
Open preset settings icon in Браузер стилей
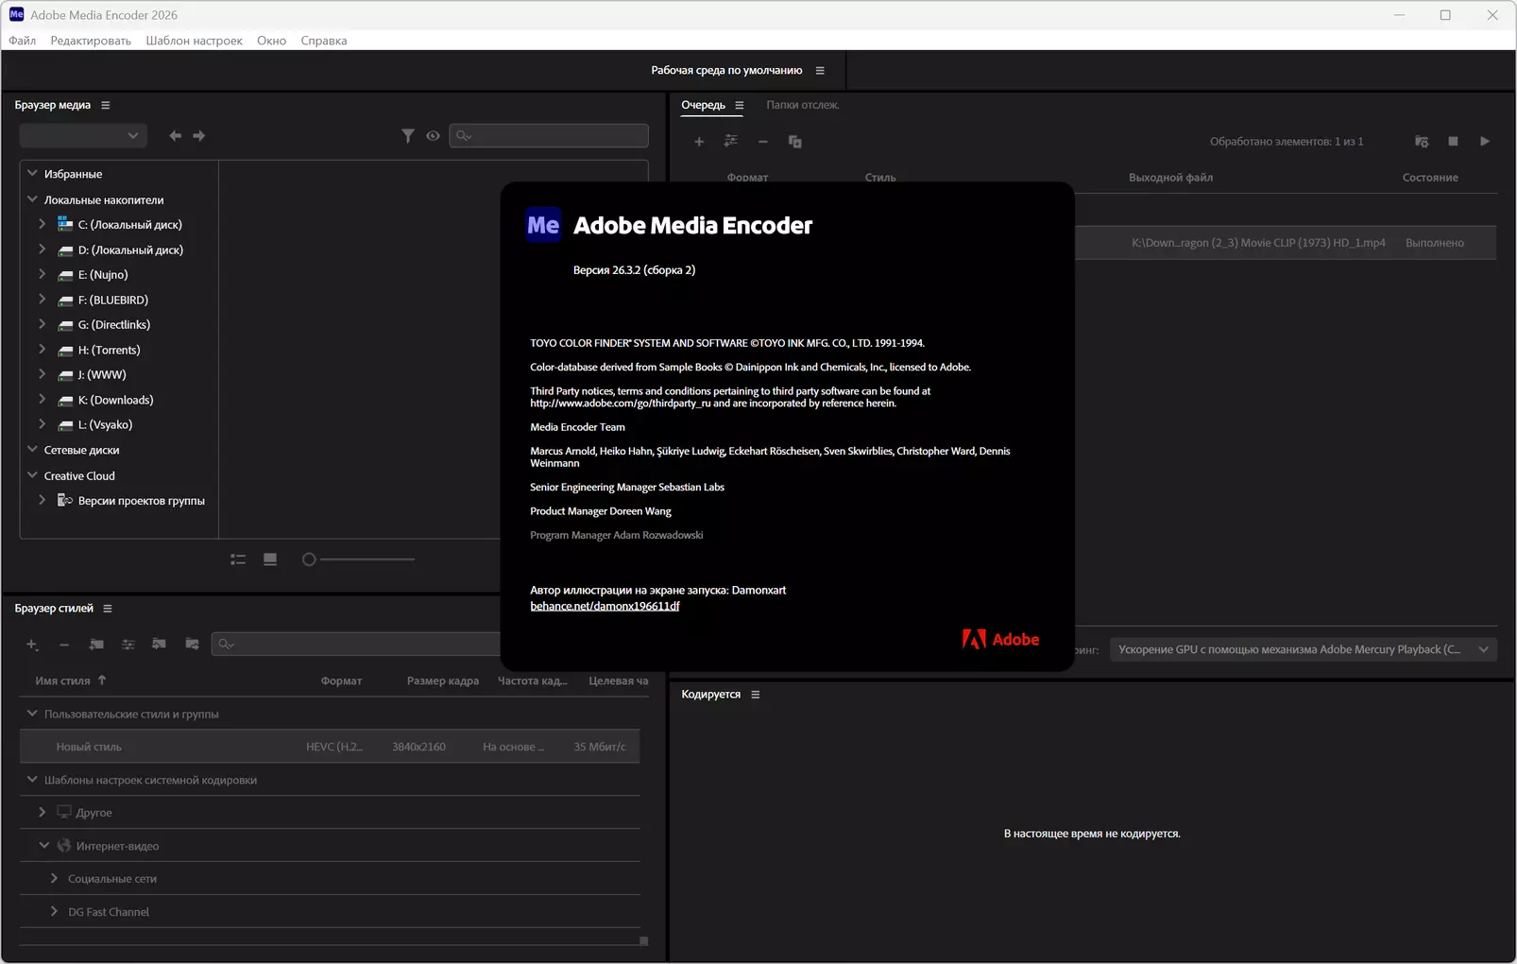pyautogui.click(x=128, y=645)
